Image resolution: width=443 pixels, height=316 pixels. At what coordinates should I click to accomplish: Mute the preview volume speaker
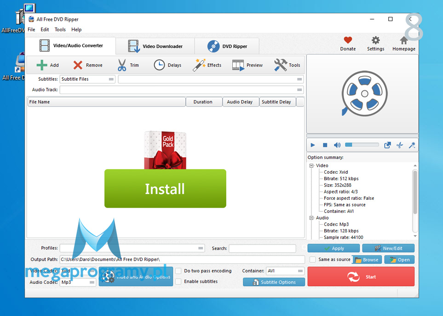click(337, 145)
